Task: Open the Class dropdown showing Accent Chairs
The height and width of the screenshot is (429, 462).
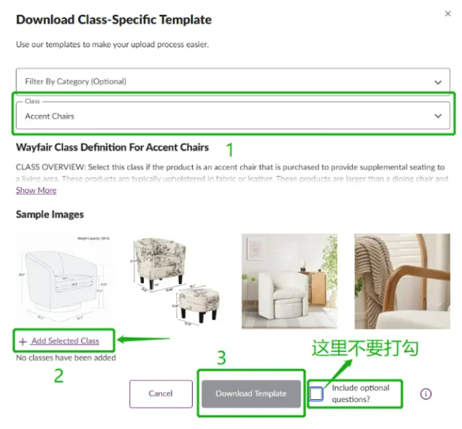Action: tap(233, 116)
